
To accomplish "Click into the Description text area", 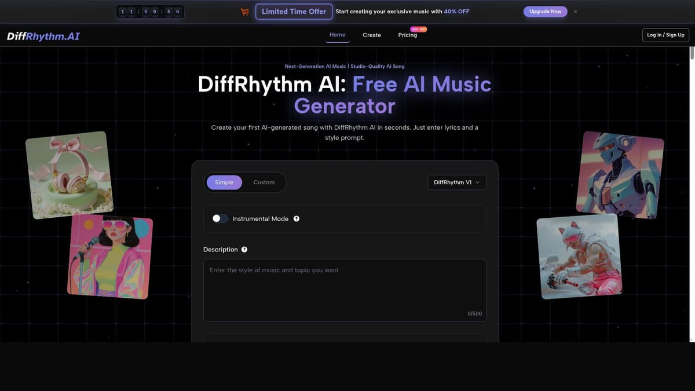I will tap(345, 290).
